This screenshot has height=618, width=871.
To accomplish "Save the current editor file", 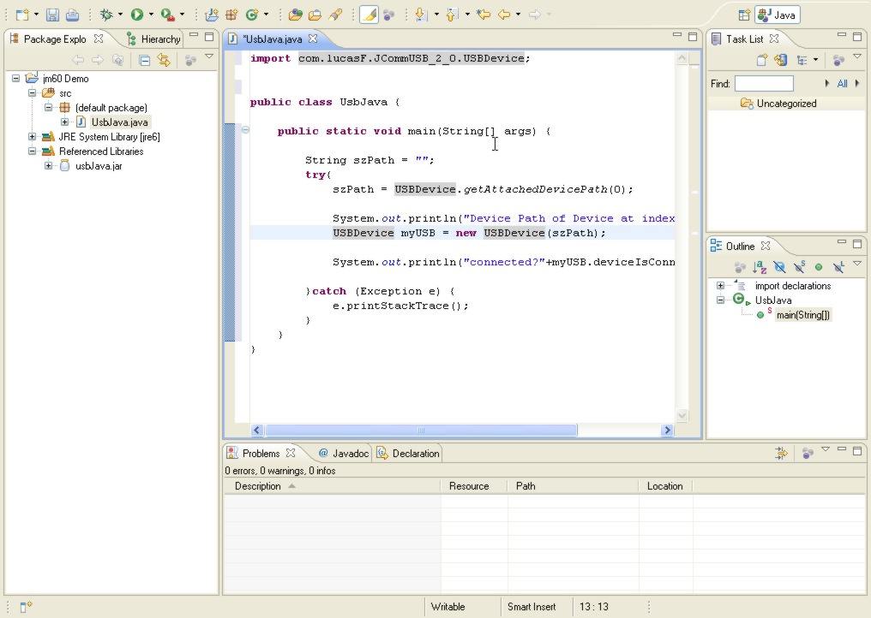I will (x=53, y=15).
